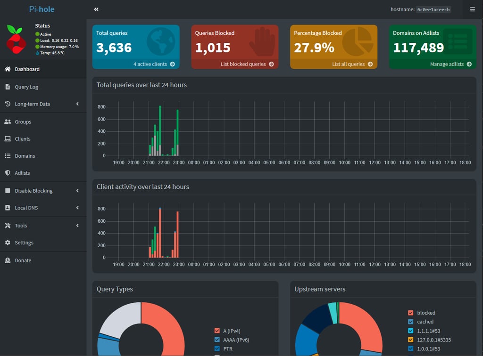Open the List blocked queries link
Screen dimensions: 483x356
tap(247, 64)
